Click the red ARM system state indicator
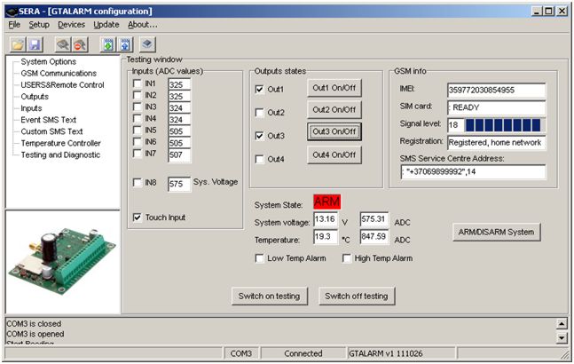This screenshot has width=574, height=364. (326, 202)
